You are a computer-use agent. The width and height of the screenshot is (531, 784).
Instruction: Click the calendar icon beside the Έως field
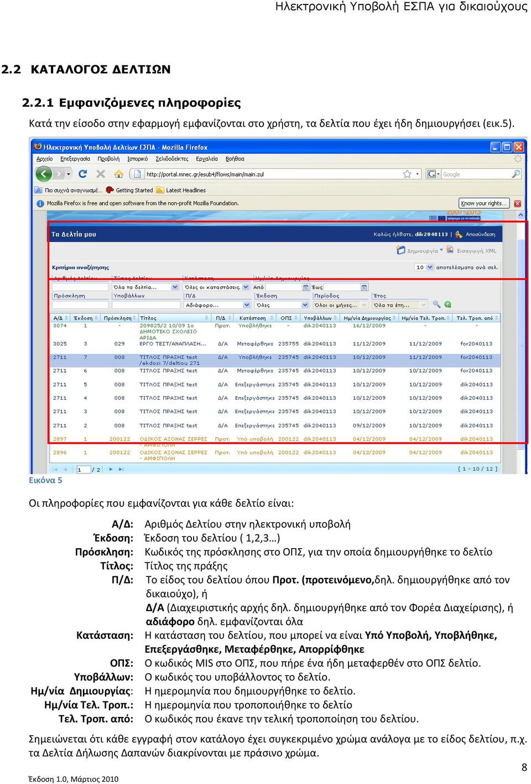click(x=364, y=287)
